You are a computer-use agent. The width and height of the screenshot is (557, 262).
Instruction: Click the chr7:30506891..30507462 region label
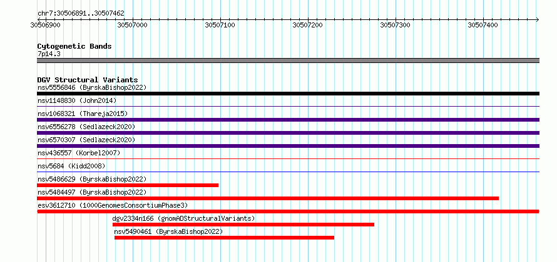81,14
